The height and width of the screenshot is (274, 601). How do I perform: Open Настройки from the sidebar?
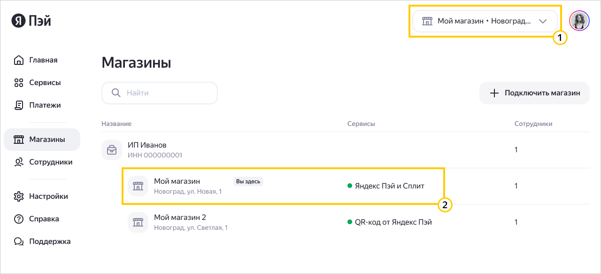click(48, 196)
